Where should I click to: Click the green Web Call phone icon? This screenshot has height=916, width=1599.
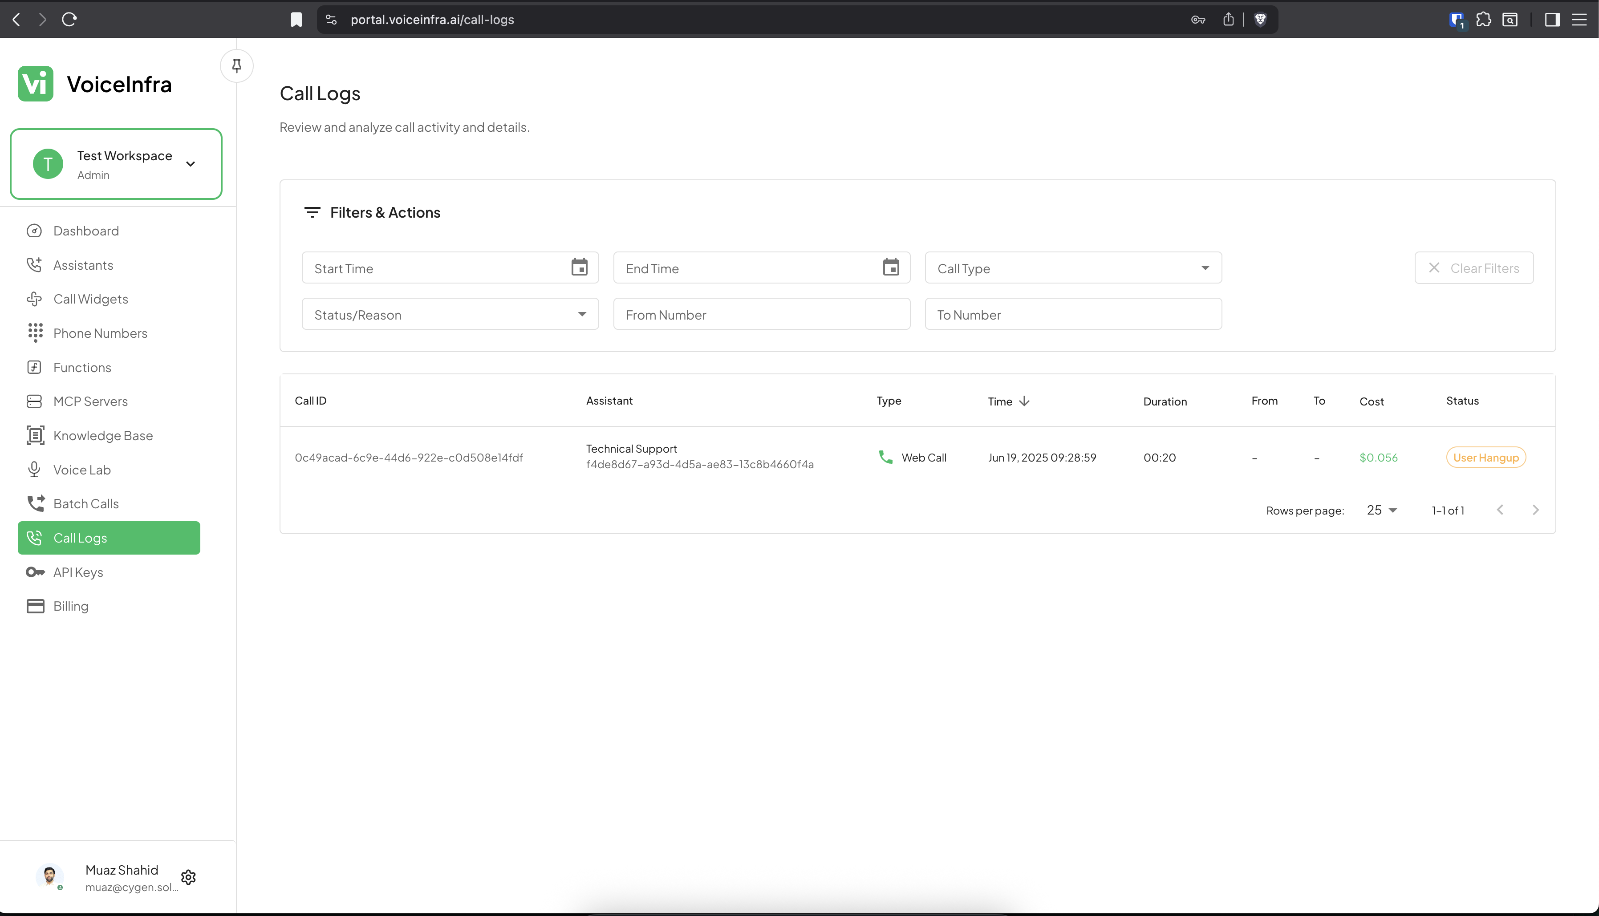pyautogui.click(x=885, y=457)
